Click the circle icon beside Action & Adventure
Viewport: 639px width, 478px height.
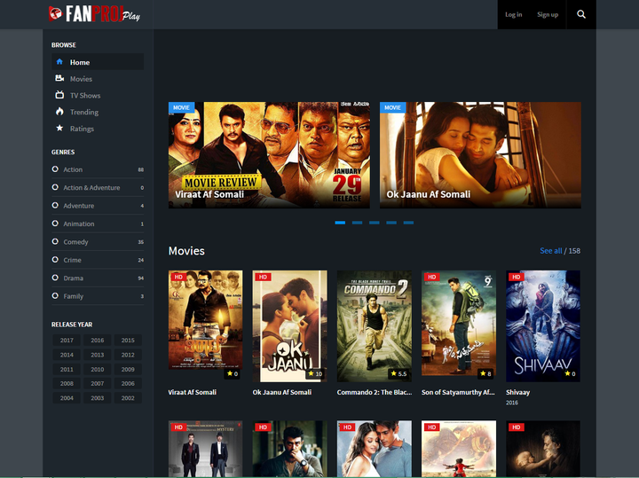[x=55, y=187]
